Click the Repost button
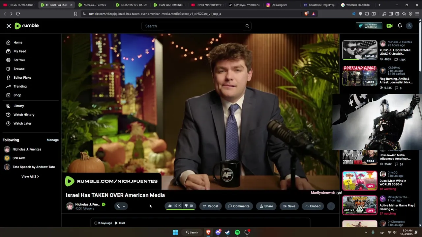This screenshot has height=237, width=422. (x=210, y=206)
